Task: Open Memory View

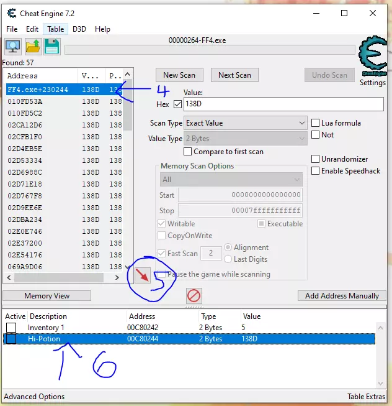Action: (x=47, y=296)
